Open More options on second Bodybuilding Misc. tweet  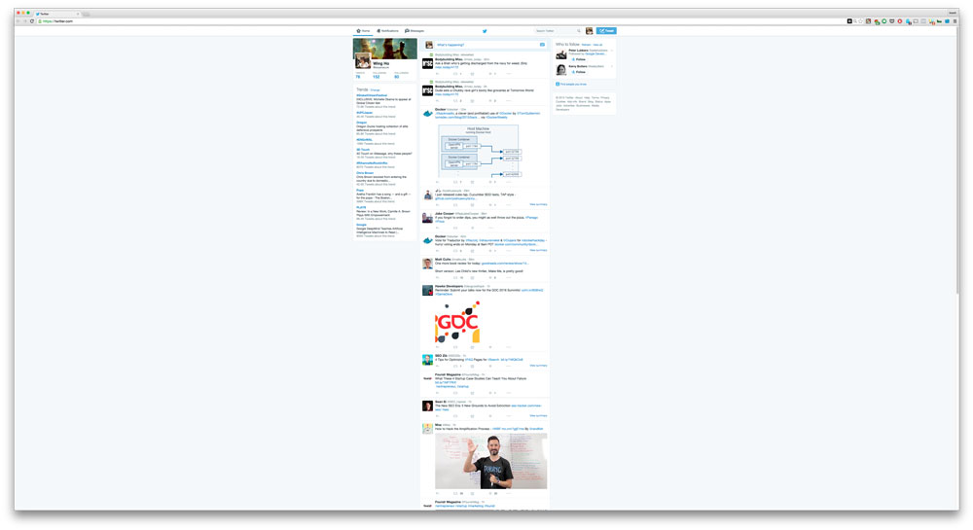coord(509,100)
